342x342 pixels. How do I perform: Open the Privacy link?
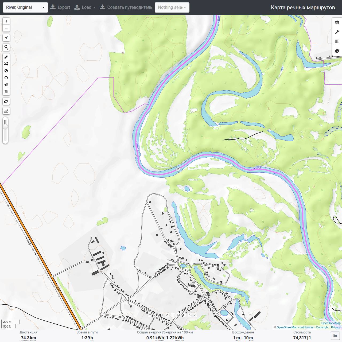click(336, 327)
